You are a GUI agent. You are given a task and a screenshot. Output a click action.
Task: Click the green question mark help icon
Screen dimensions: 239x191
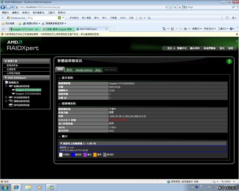pos(229,62)
